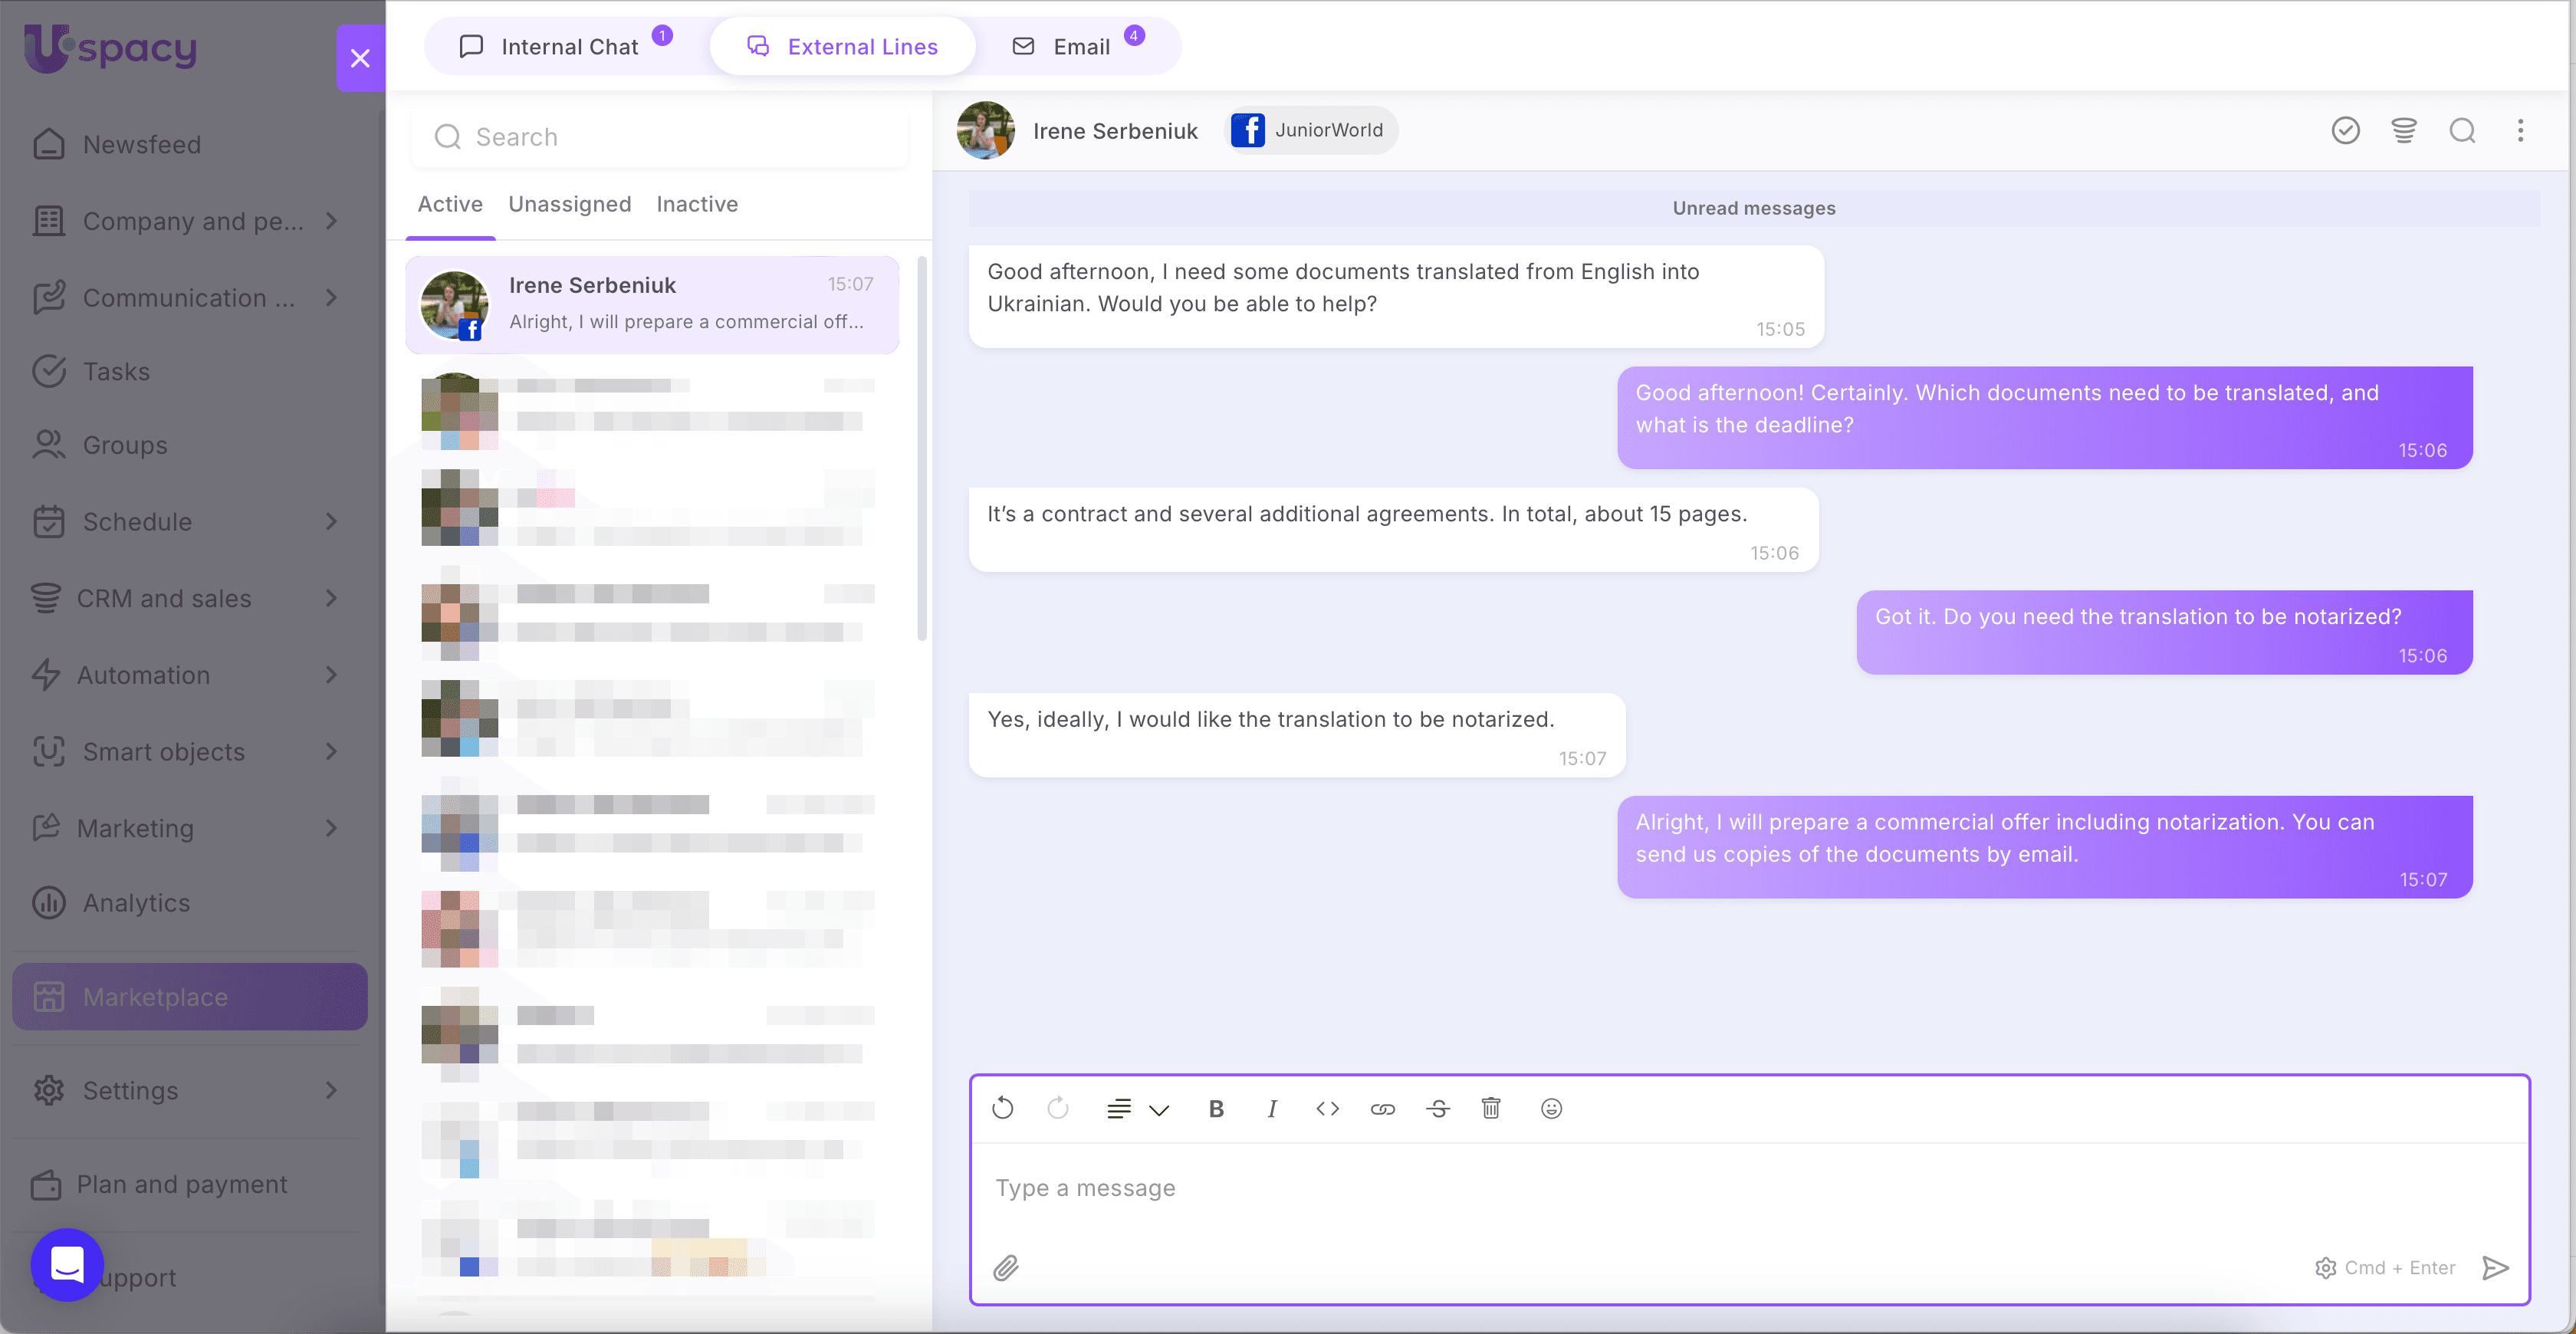This screenshot has height=1334, width=2576.
Task: Search within the Irene Serbeniuk conversation
Action: click(2462, 130)
